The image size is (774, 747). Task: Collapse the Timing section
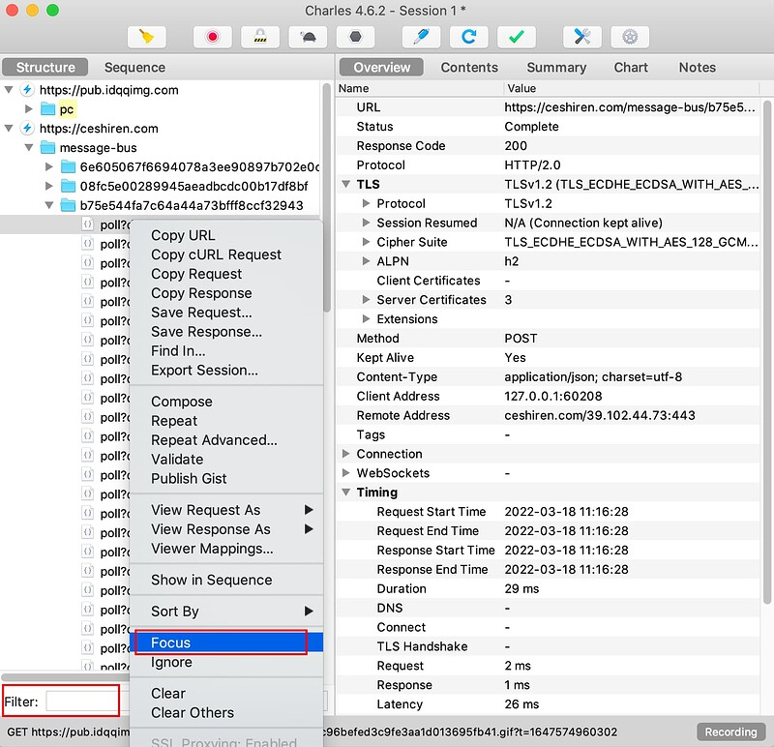[x=346, y=493]
